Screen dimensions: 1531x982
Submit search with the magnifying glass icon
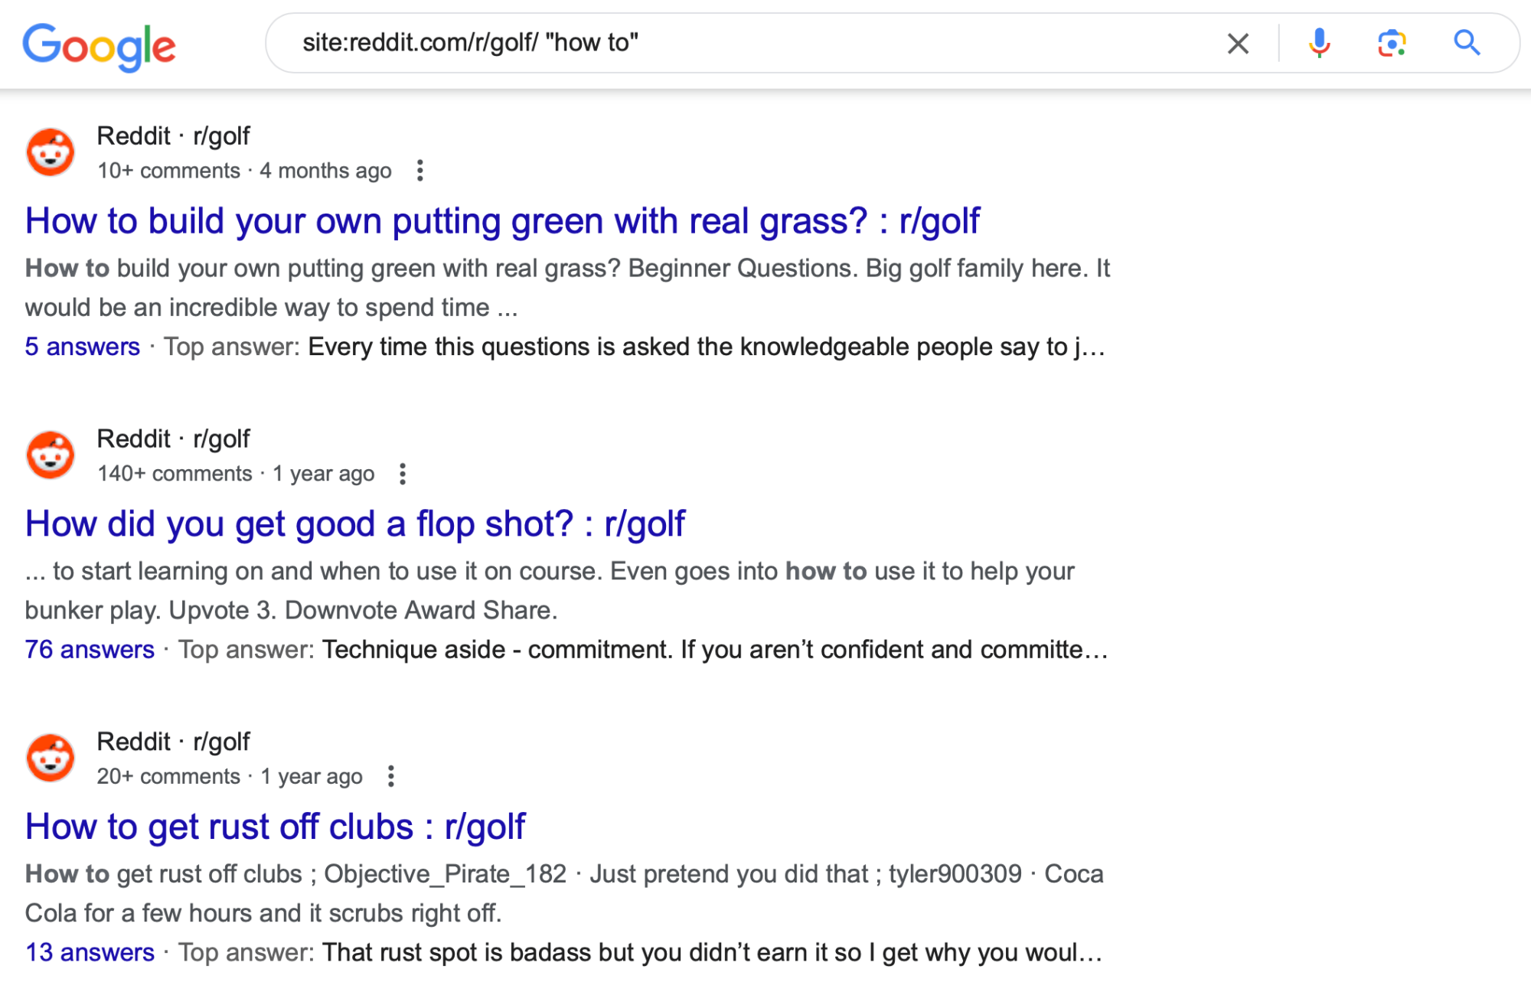click(1467, 43)
